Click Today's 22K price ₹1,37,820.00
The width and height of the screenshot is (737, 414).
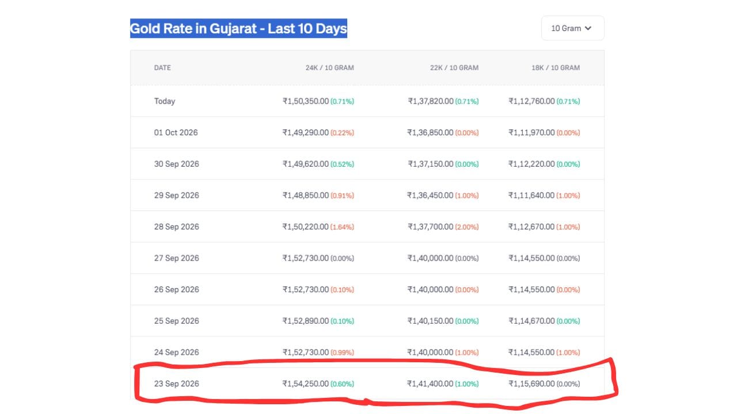pos(431,101)
